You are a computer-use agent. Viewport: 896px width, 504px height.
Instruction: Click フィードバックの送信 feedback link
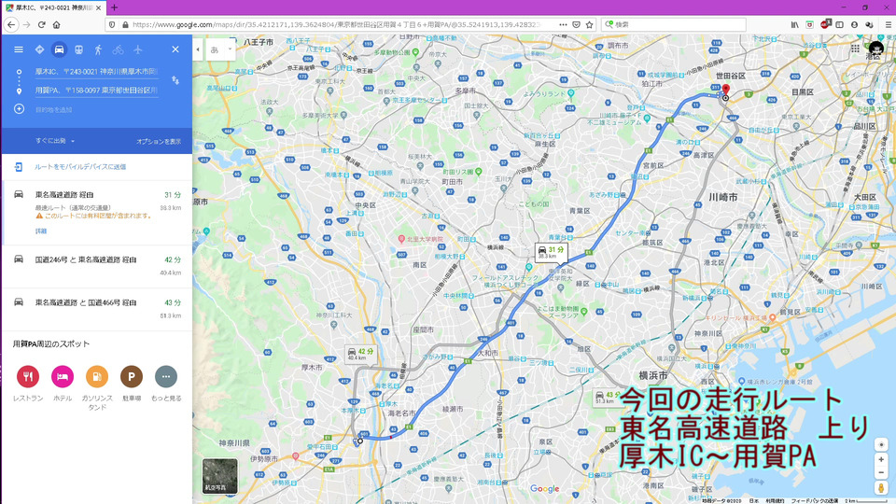point(814,500)
